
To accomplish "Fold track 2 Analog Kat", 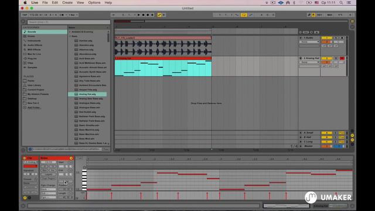I will coord(301,58).
